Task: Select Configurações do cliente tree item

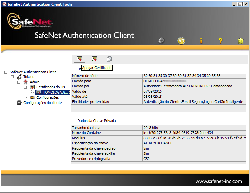Action: point(42,103)
